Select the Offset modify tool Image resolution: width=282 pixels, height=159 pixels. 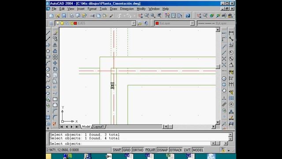pyautogui.click(x=55, y=51)
